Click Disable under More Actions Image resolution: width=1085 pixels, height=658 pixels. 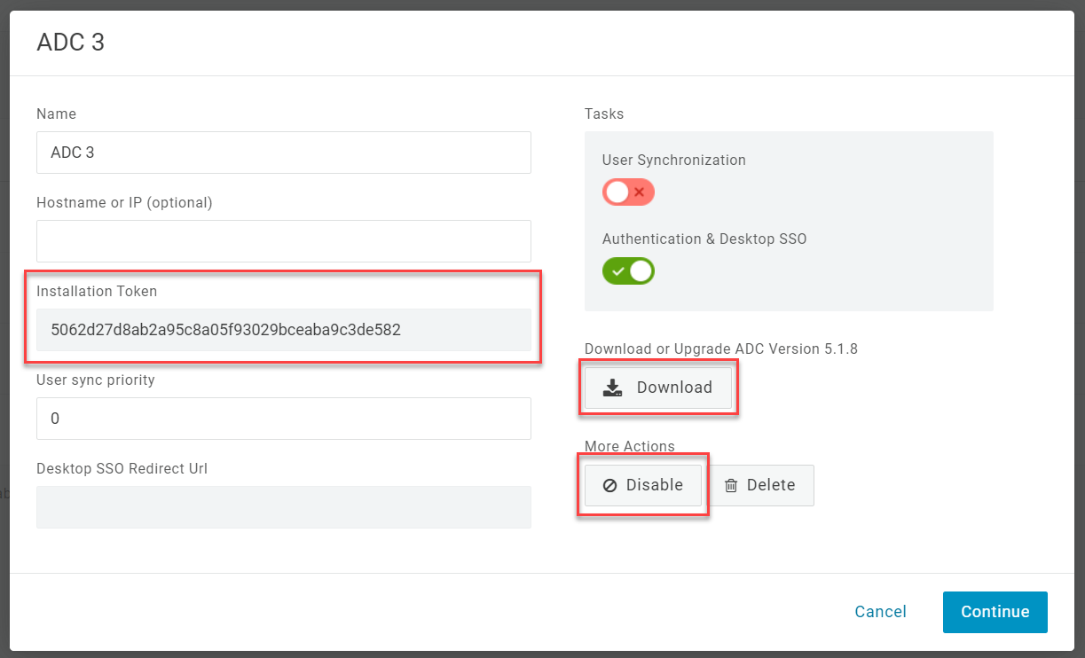pyautogui.click(x=642, y=485)
